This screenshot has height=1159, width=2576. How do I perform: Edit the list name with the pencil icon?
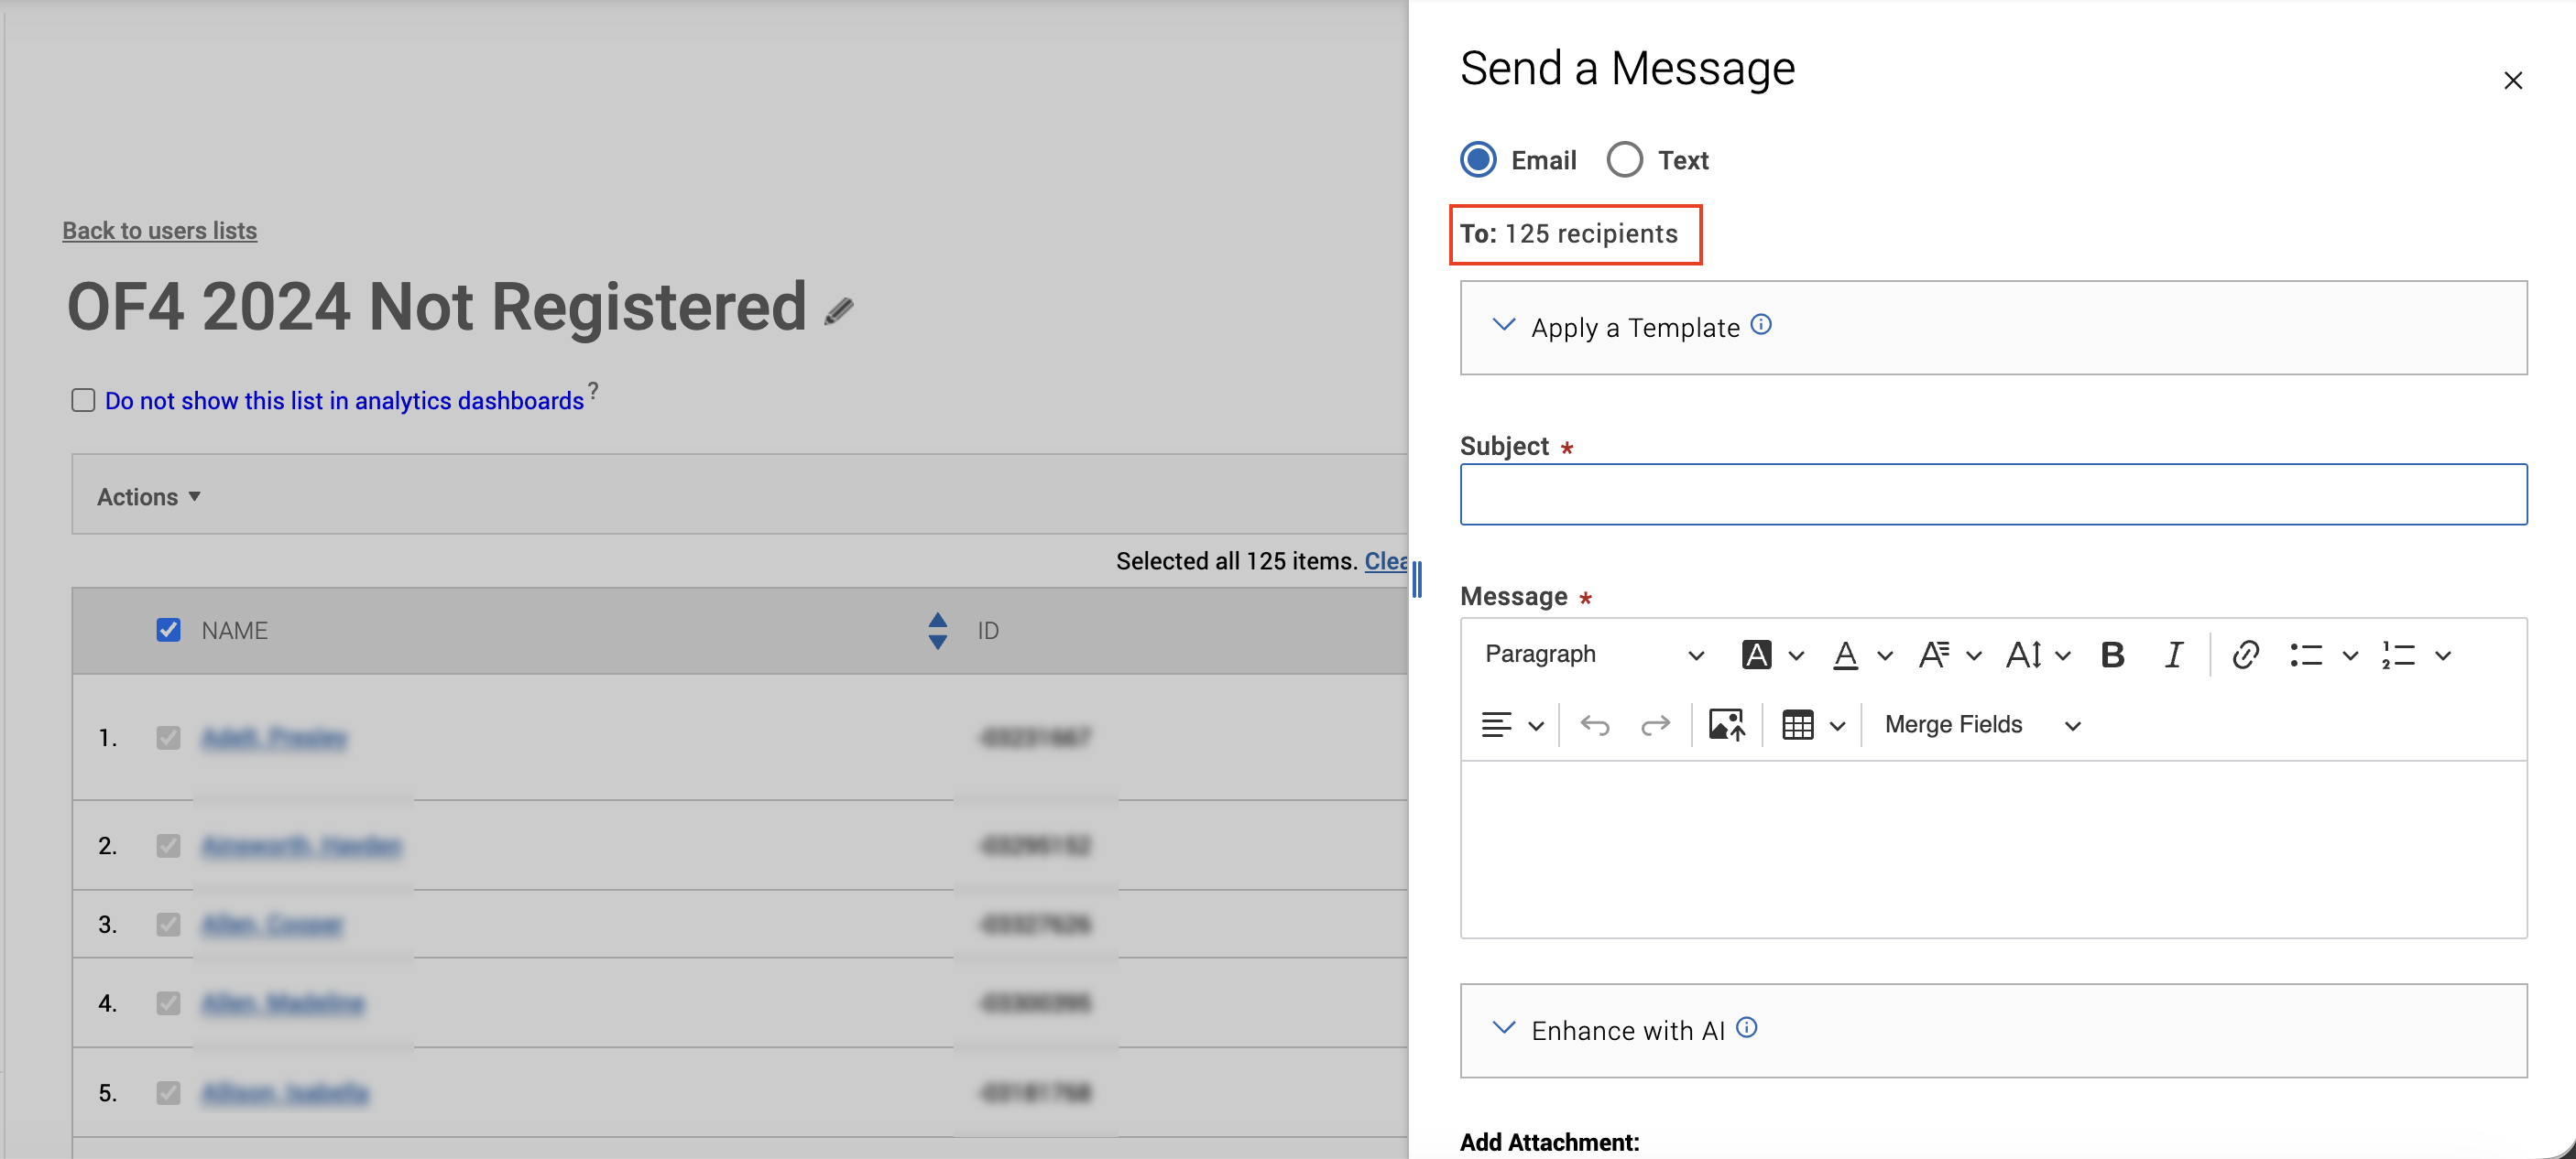tap(838, 312)
